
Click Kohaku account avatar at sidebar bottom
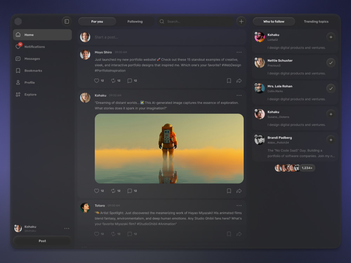coord(18,228)
